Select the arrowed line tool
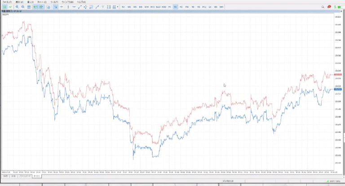 click(x=97, y=7)
